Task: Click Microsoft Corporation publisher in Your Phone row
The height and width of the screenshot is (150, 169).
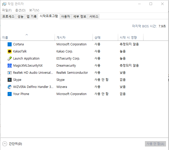Action: pyautogui.click(x=71, y=94)
